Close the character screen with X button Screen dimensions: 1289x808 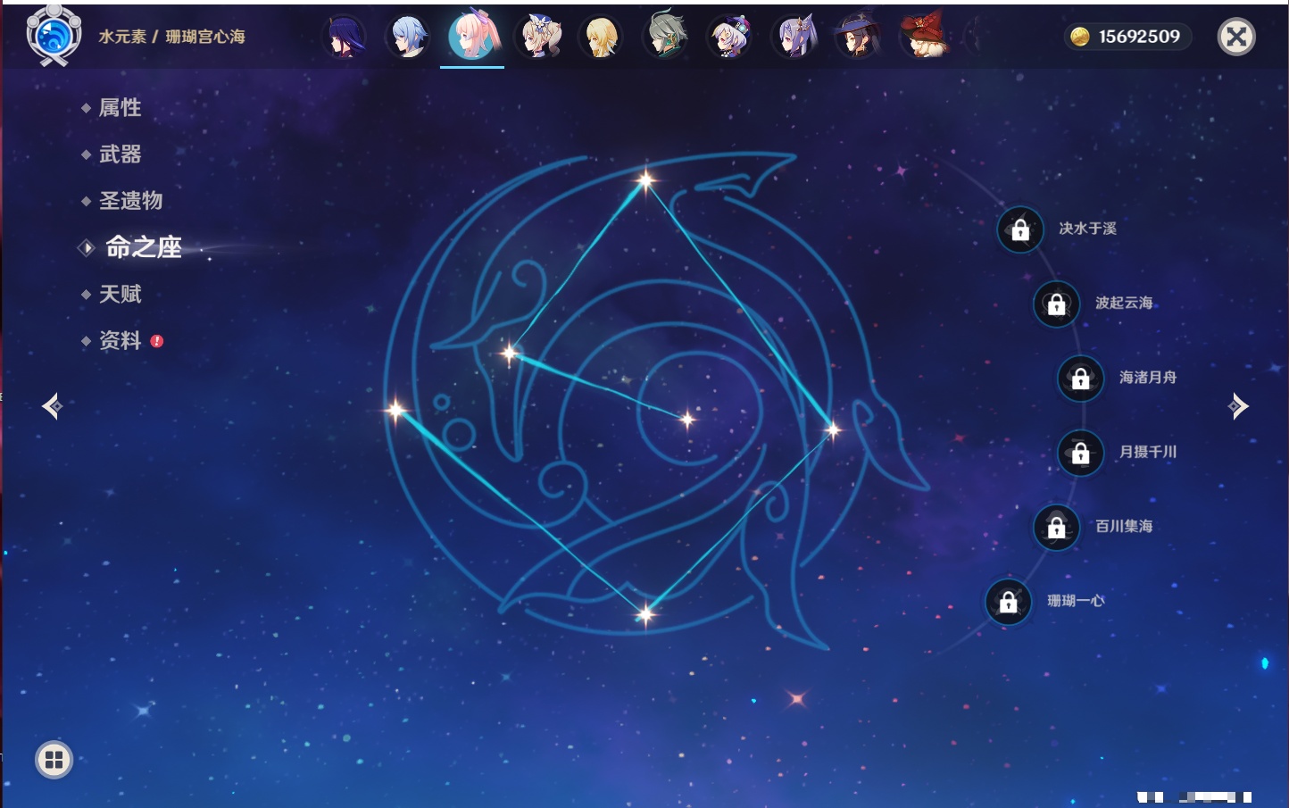(1236, 37)
